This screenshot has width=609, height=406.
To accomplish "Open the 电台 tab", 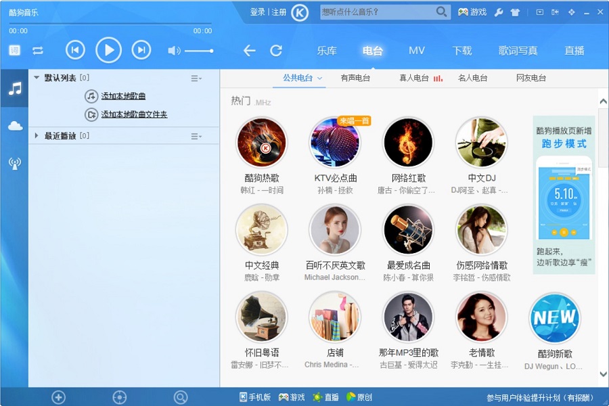I will [x=372, y=51].
